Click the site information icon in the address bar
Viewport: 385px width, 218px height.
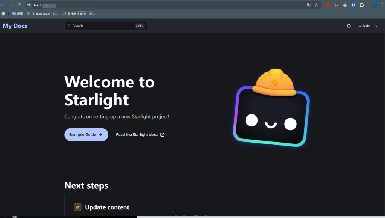[29, 5]
